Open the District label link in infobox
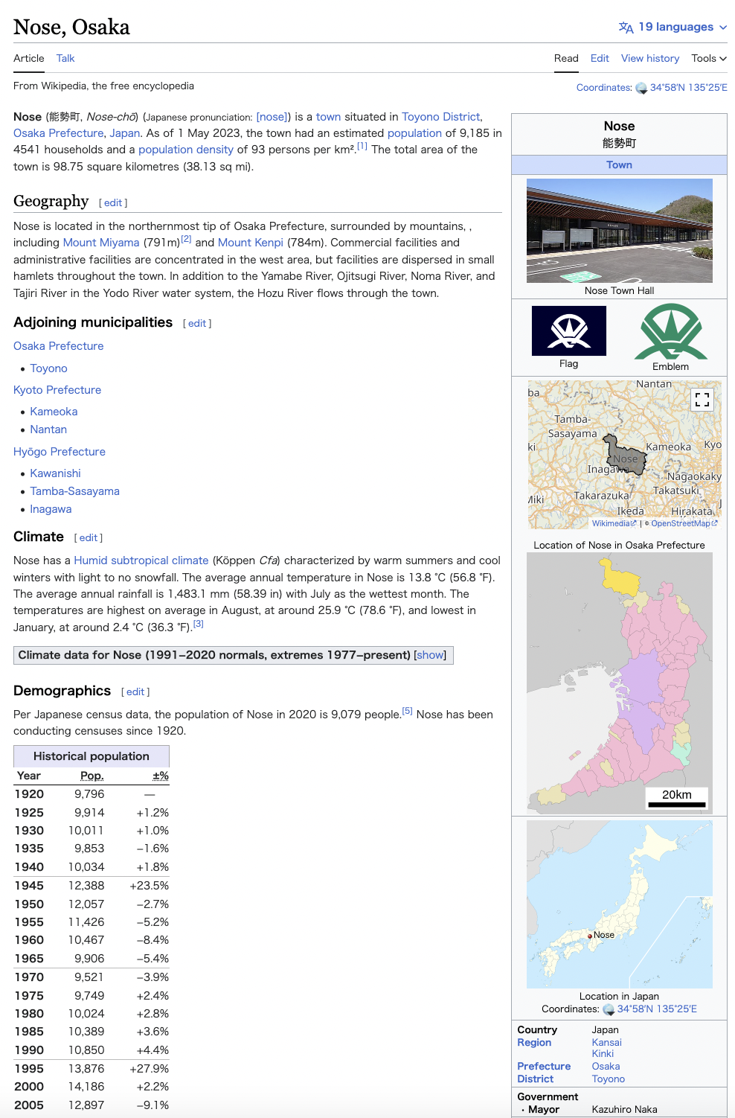Image resolution: width=735 pixels, height=1118 pixels. [536, 1079]
